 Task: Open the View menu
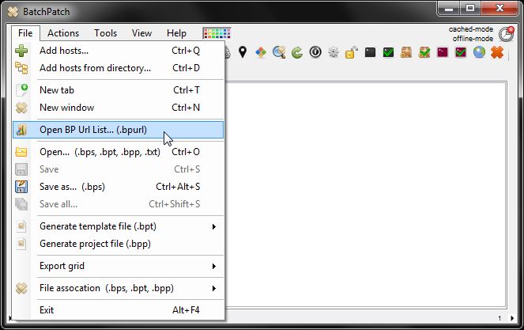tap(141, 33)
